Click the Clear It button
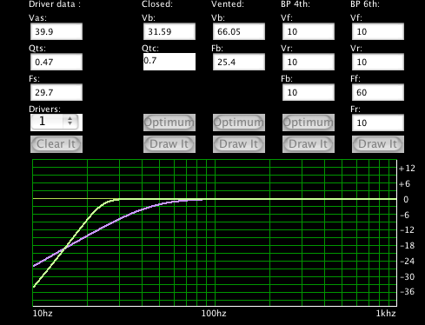The height and width of the screenshot is (325, 425). [x=56, y=144]
